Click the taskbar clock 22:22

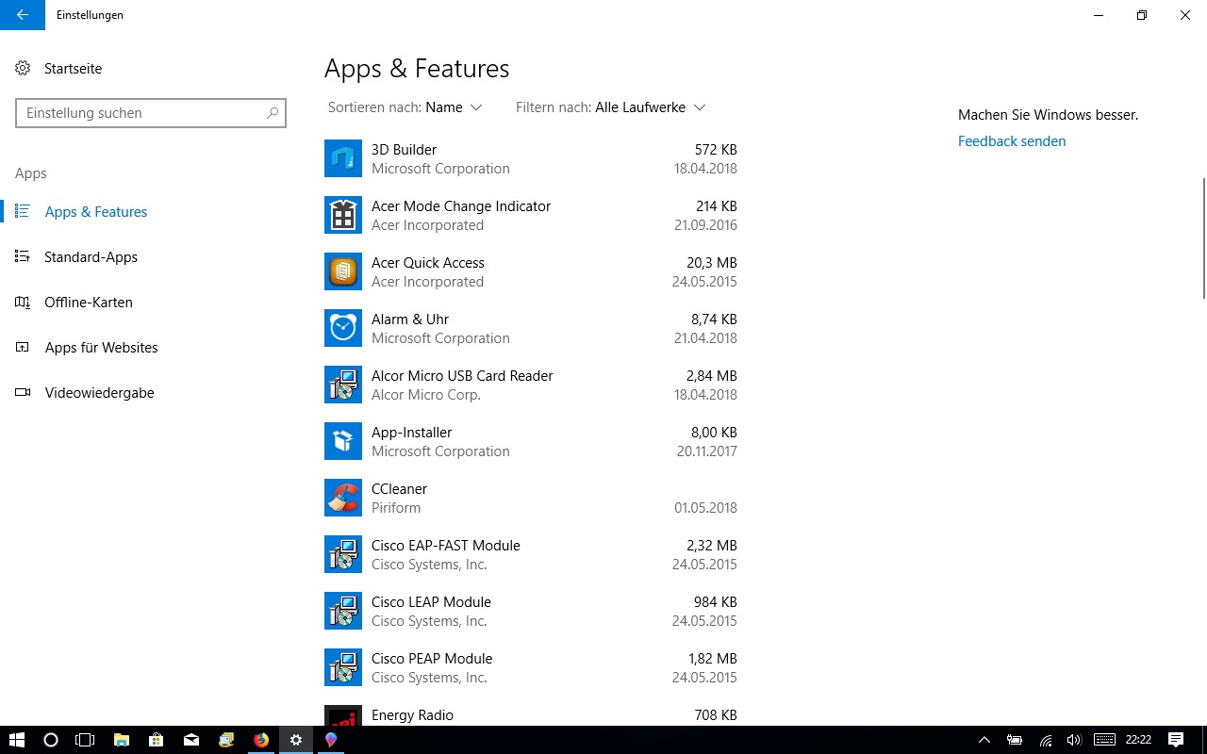pos(1138,740)
